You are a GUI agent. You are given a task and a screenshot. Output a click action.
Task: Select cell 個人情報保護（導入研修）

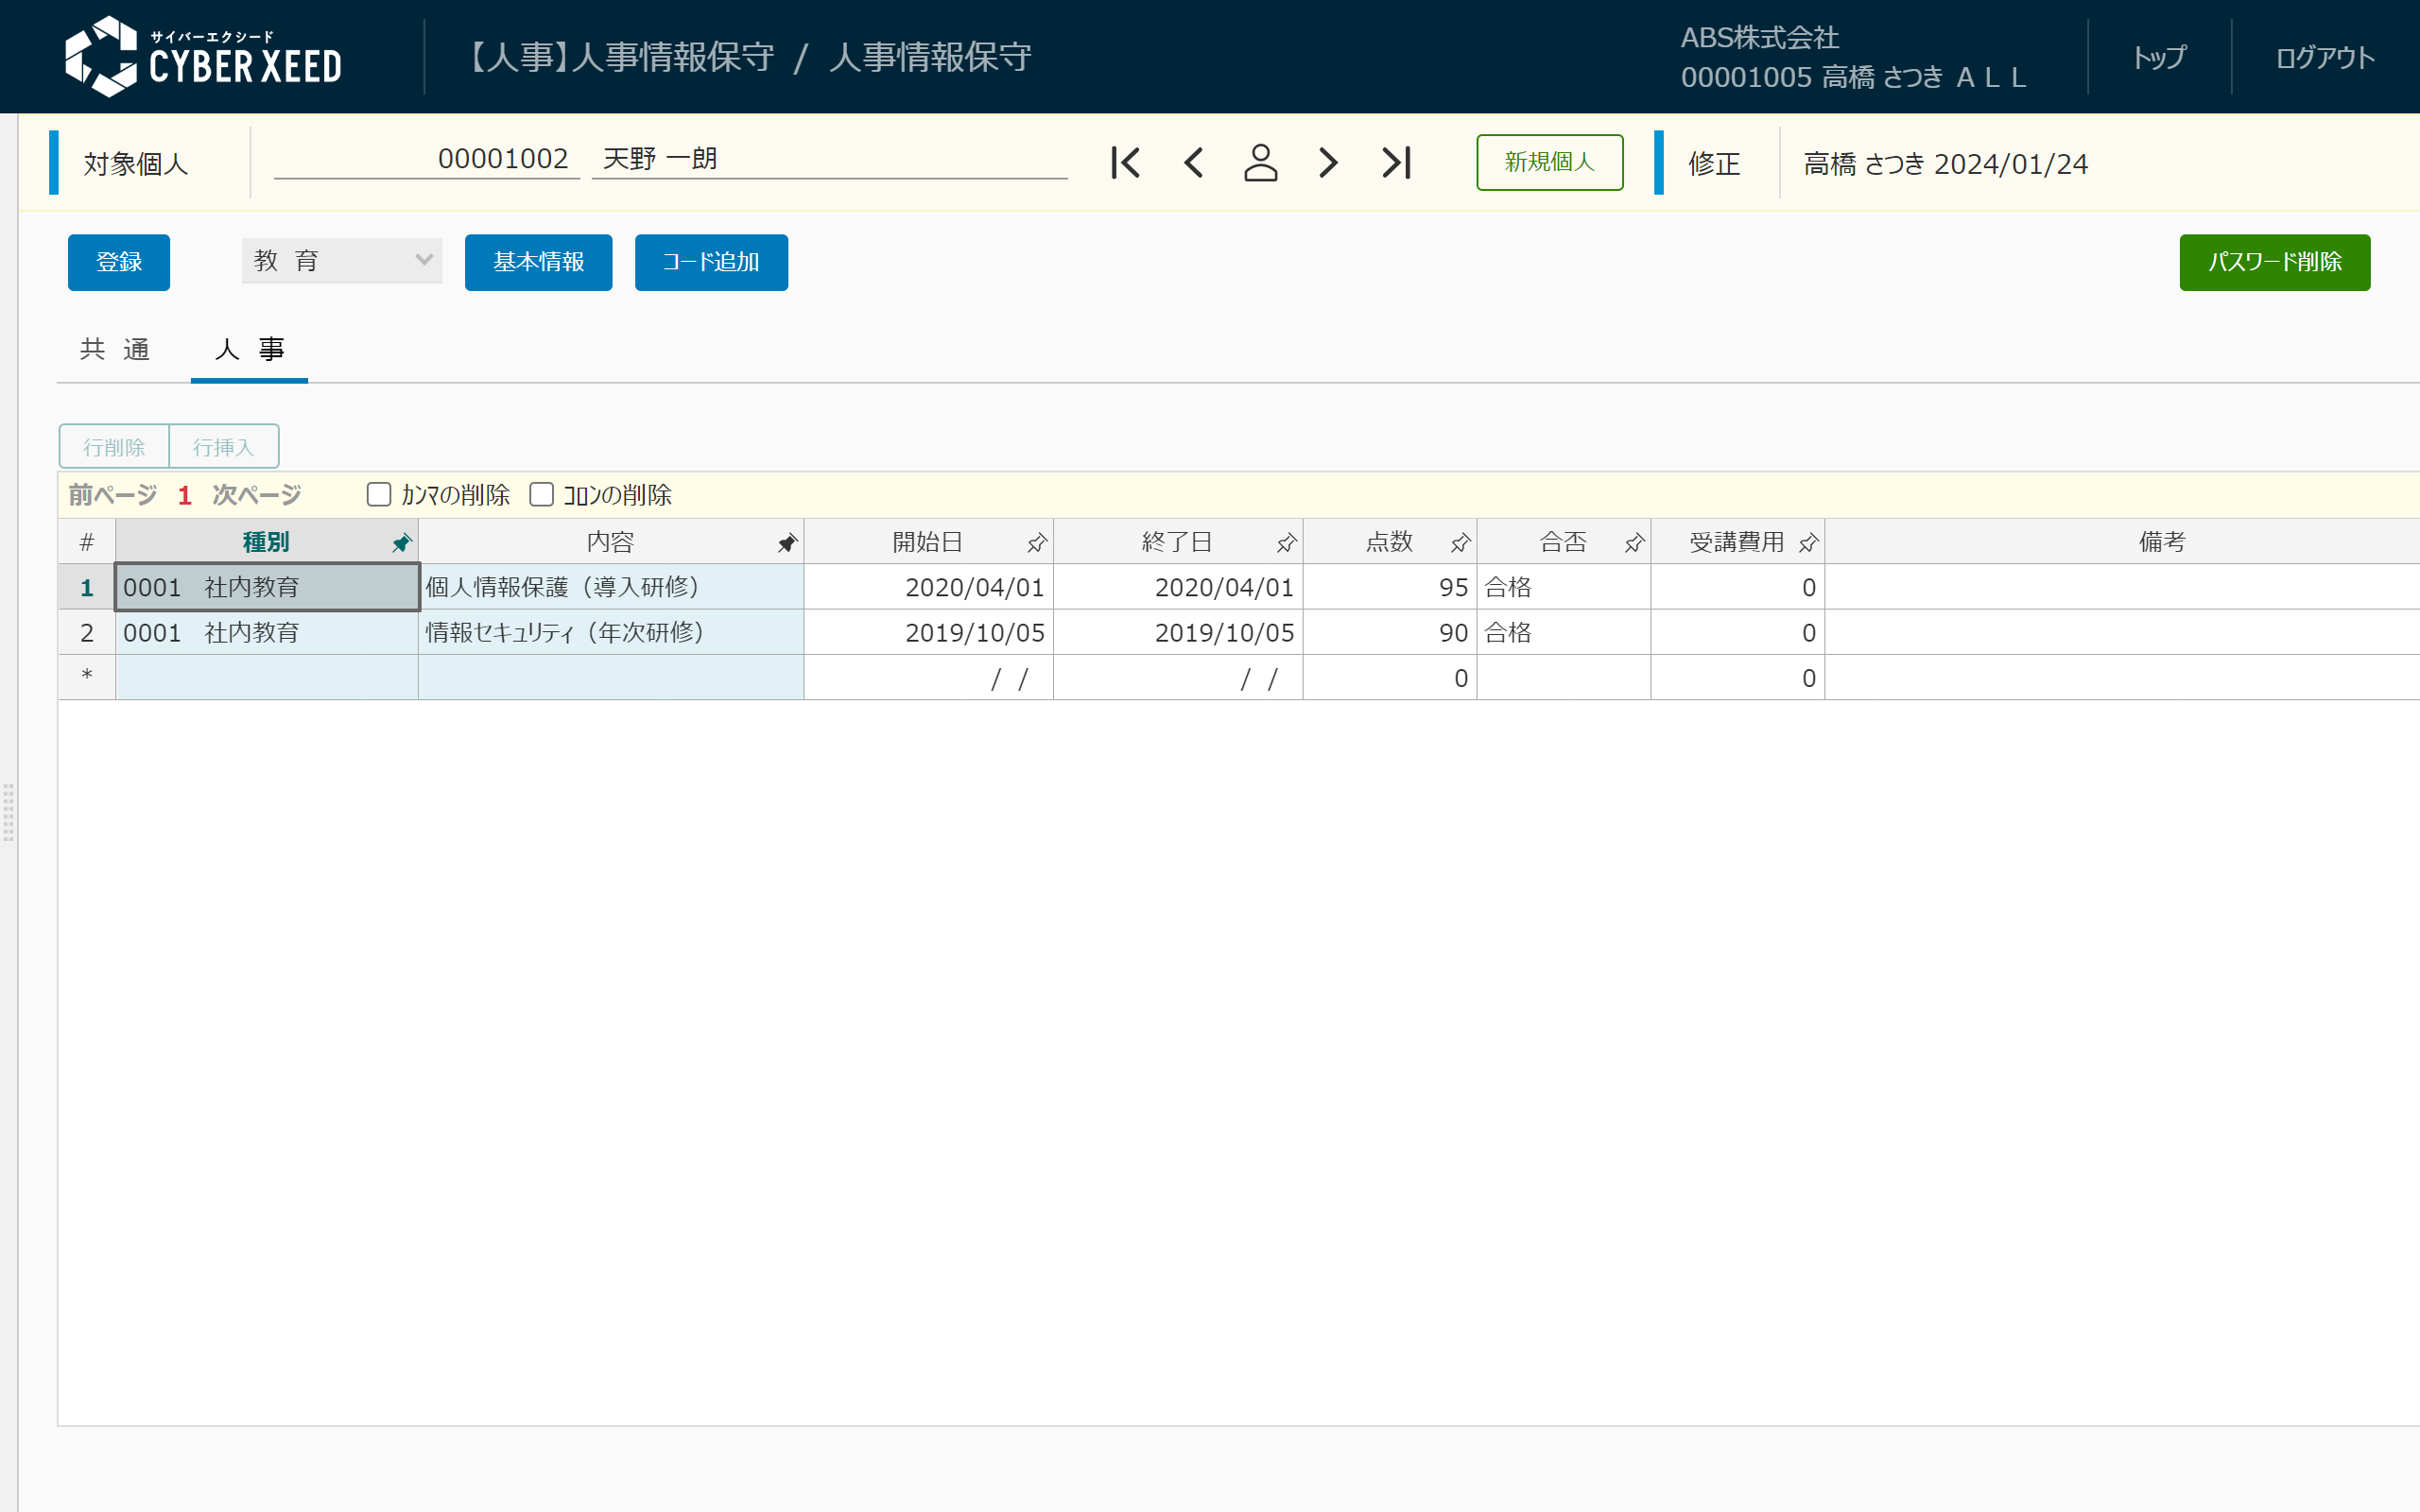610,588
